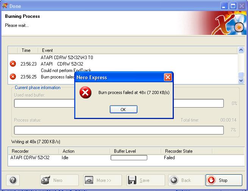Click the red error icon in the dialog
248x191 pixels.
[x=86, y=92]
